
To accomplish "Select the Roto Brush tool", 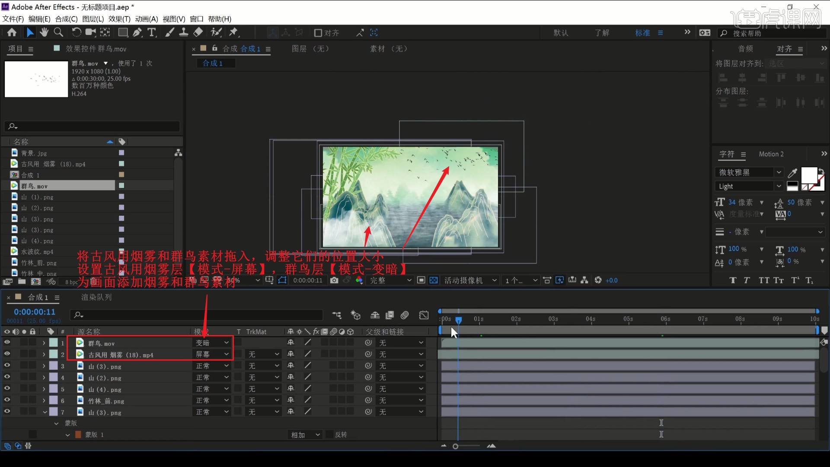I will pos(216,32).
